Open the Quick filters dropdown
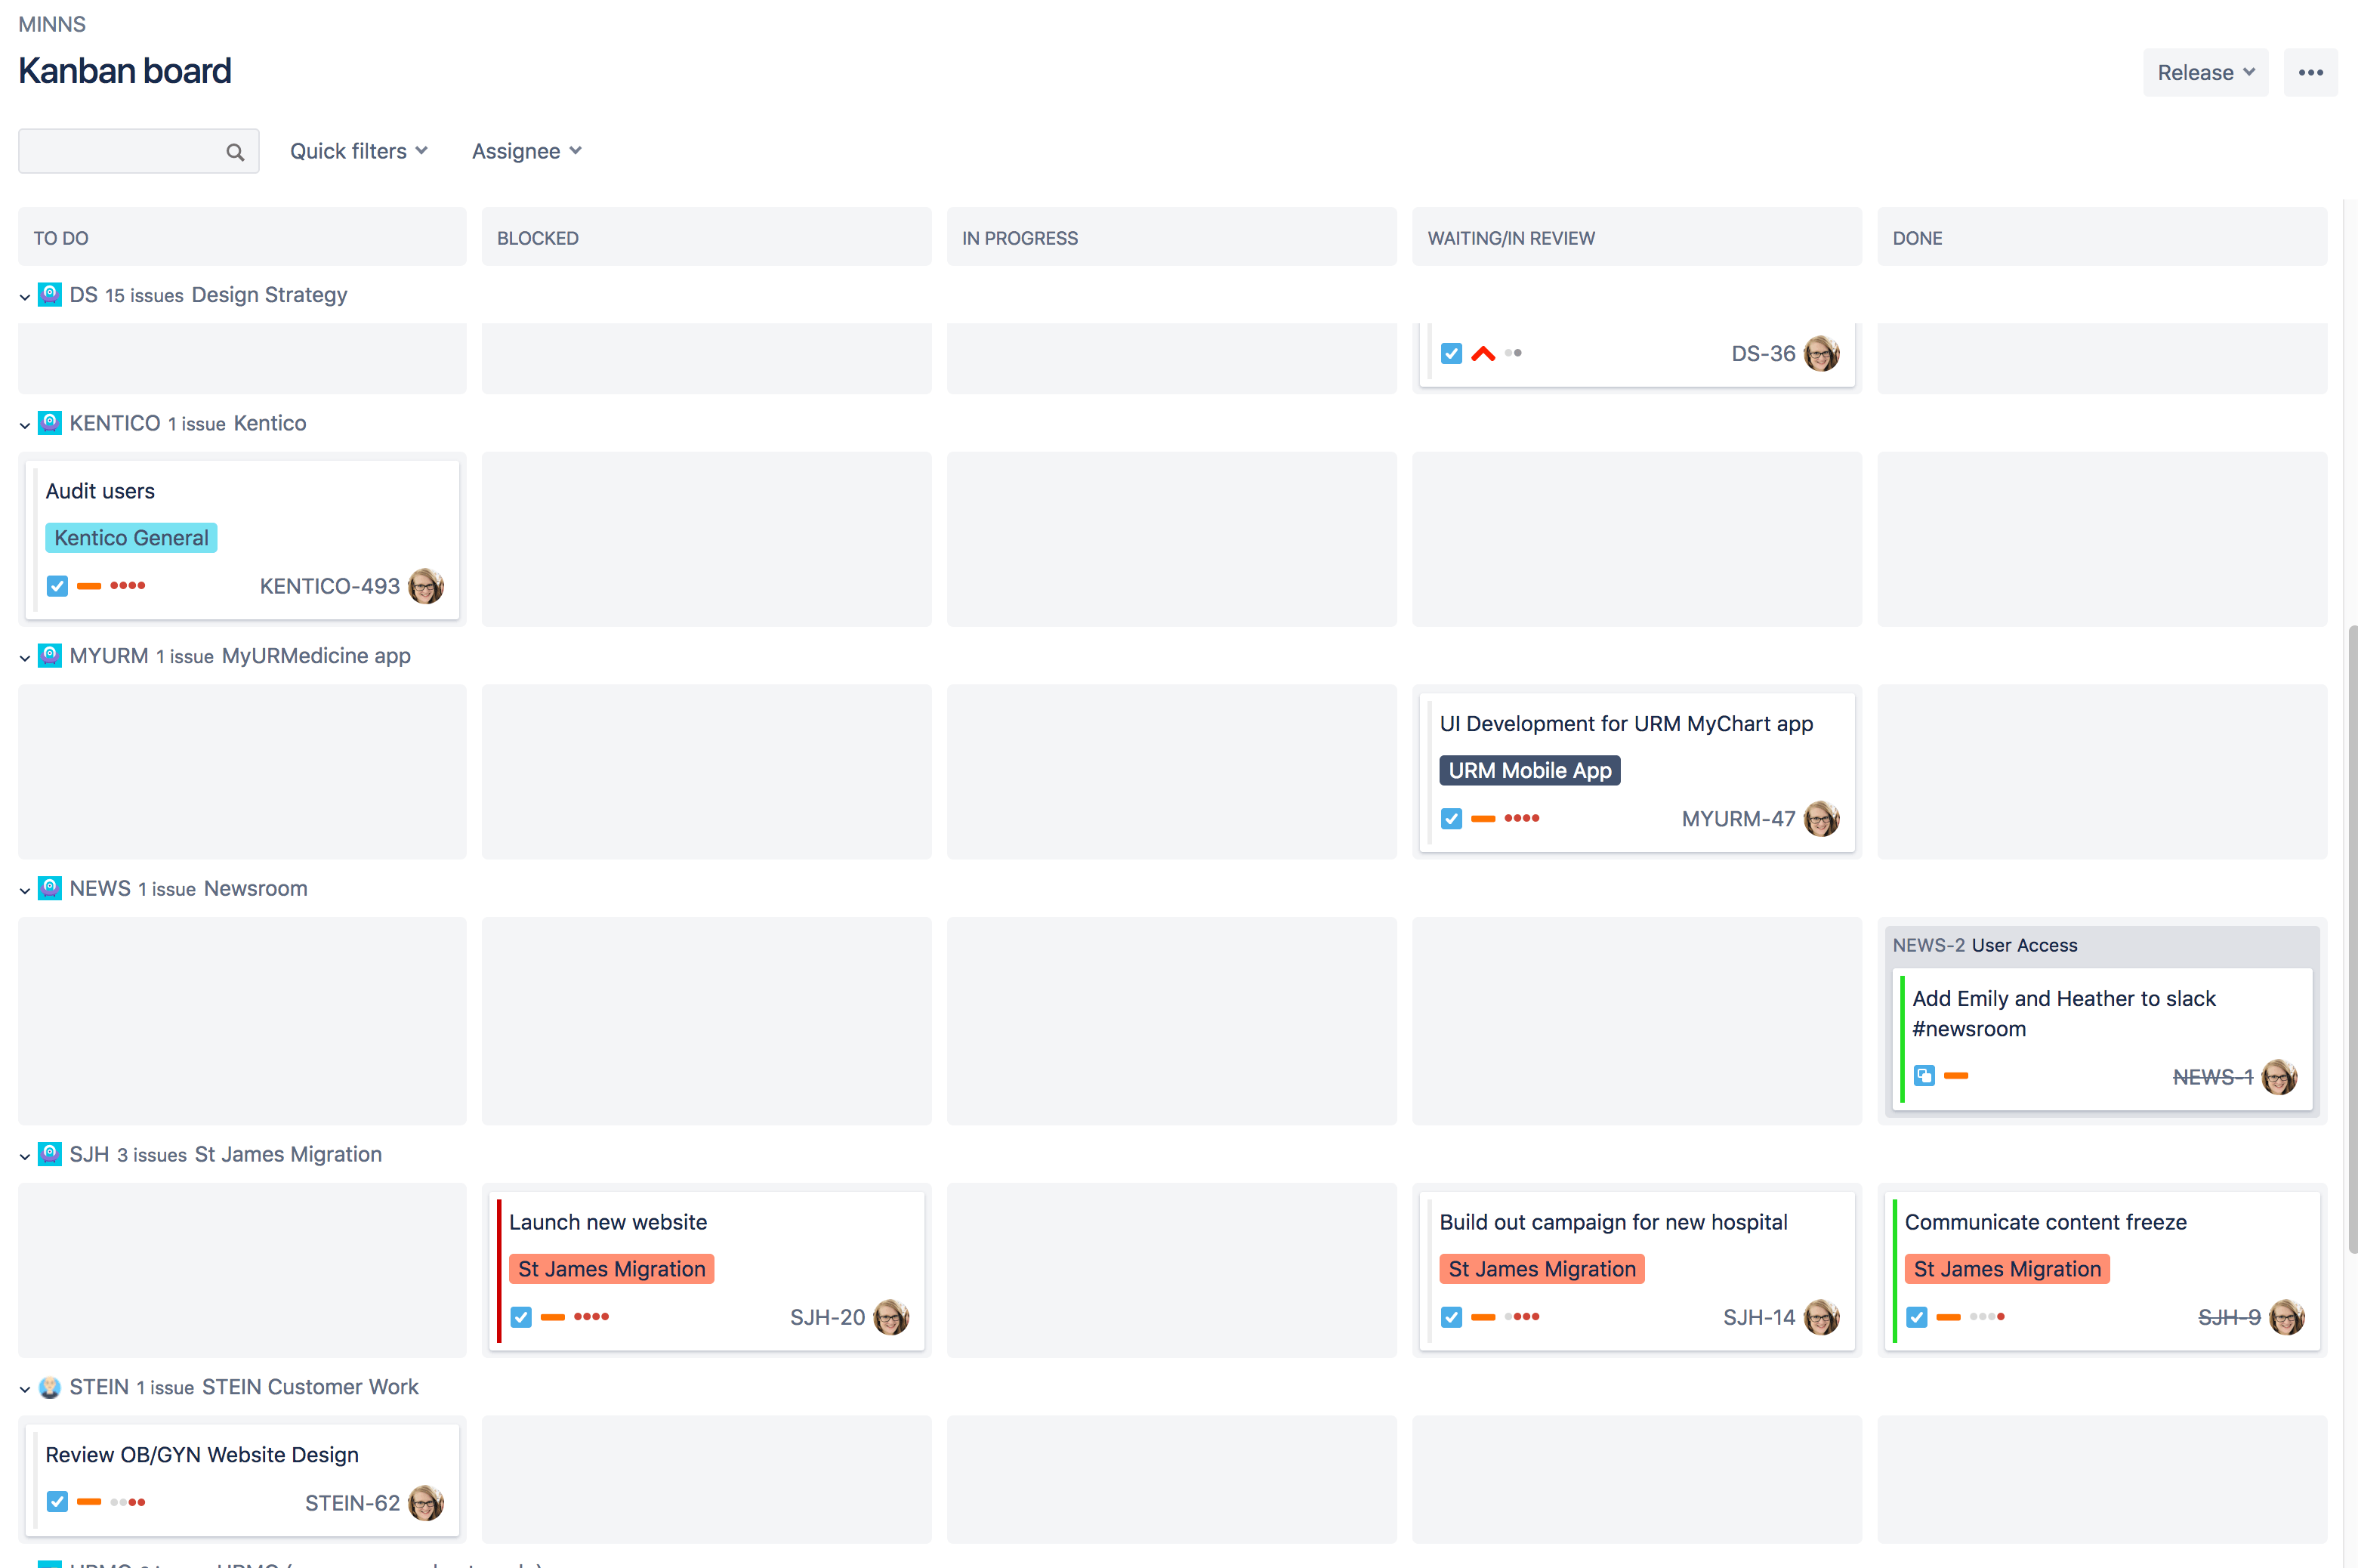 [x=357, y=151]
